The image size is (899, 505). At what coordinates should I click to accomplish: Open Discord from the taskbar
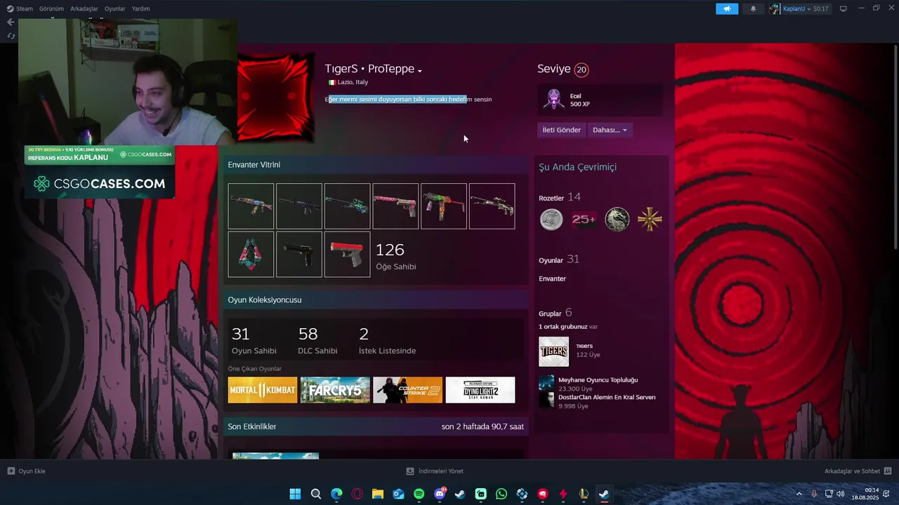click(440, 494)
